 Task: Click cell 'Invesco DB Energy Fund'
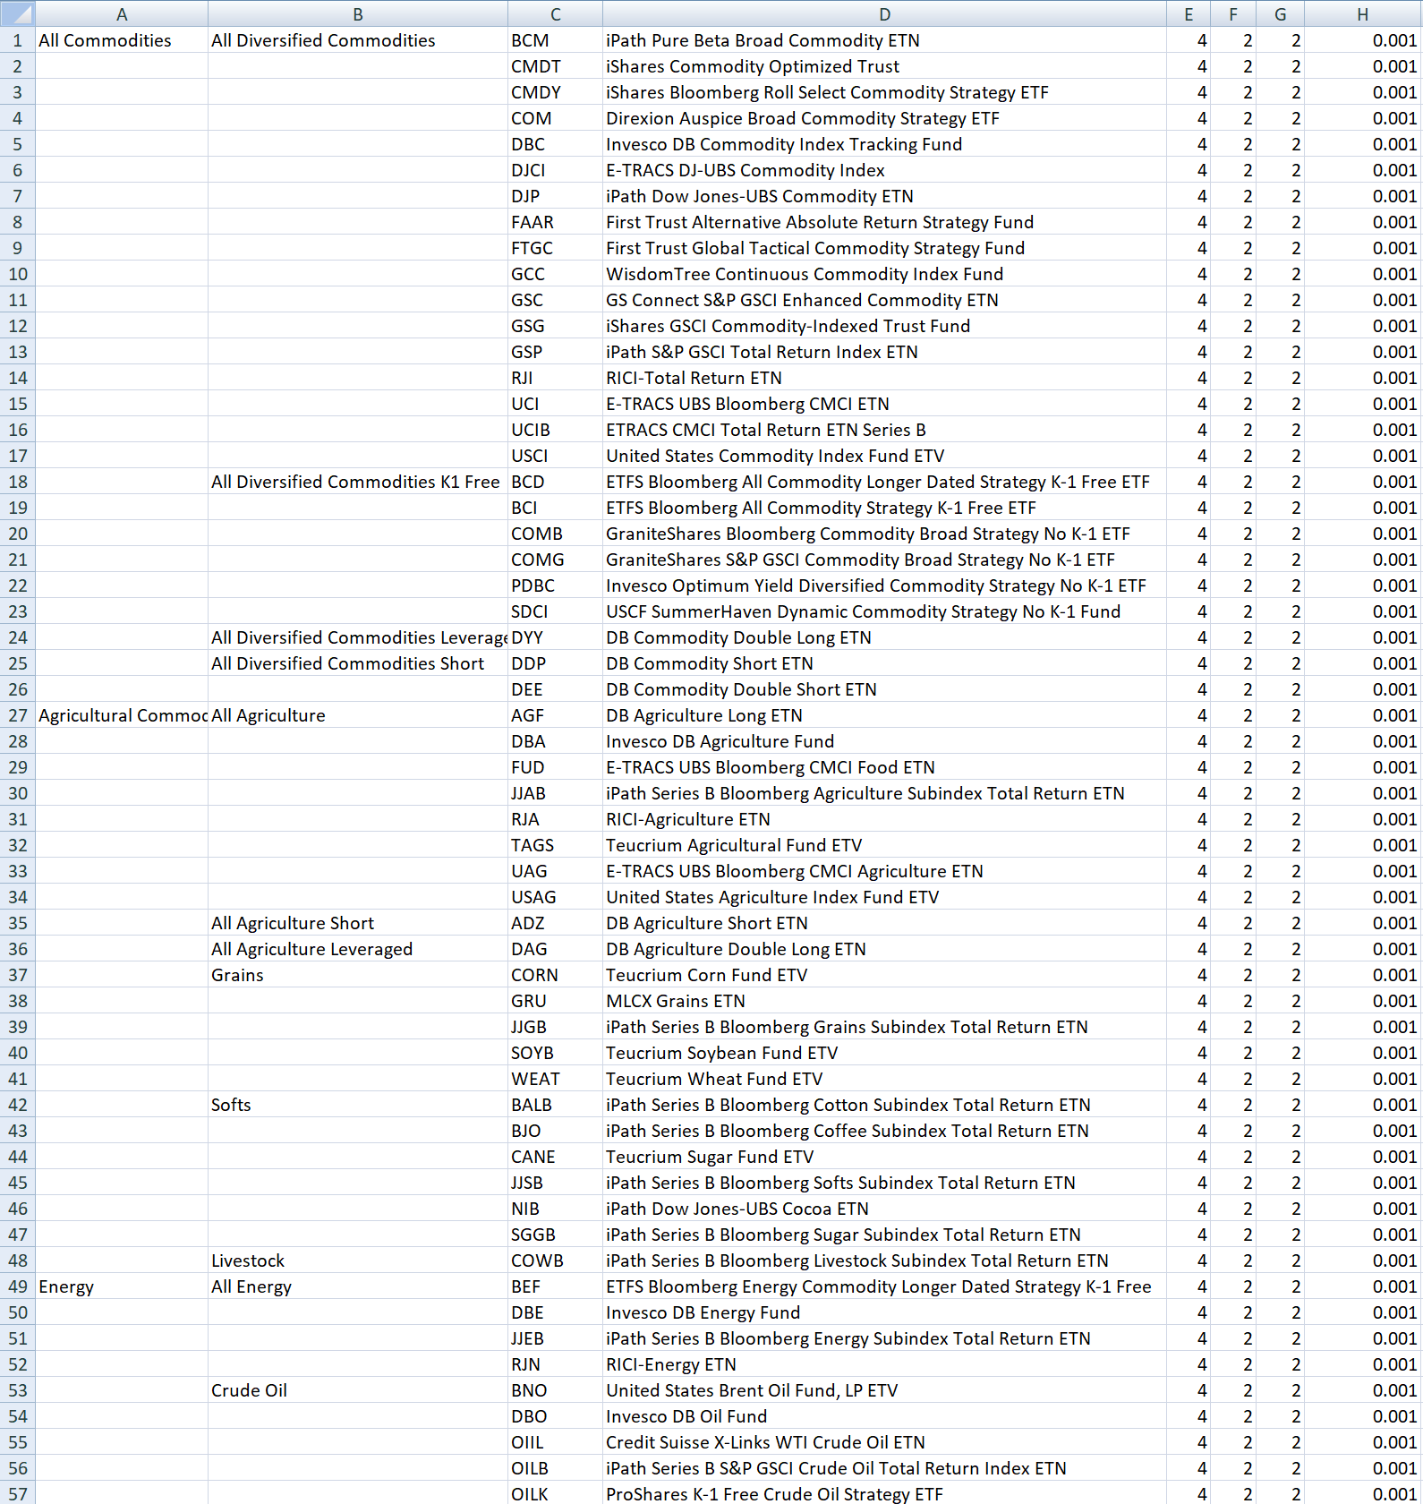884,1312
